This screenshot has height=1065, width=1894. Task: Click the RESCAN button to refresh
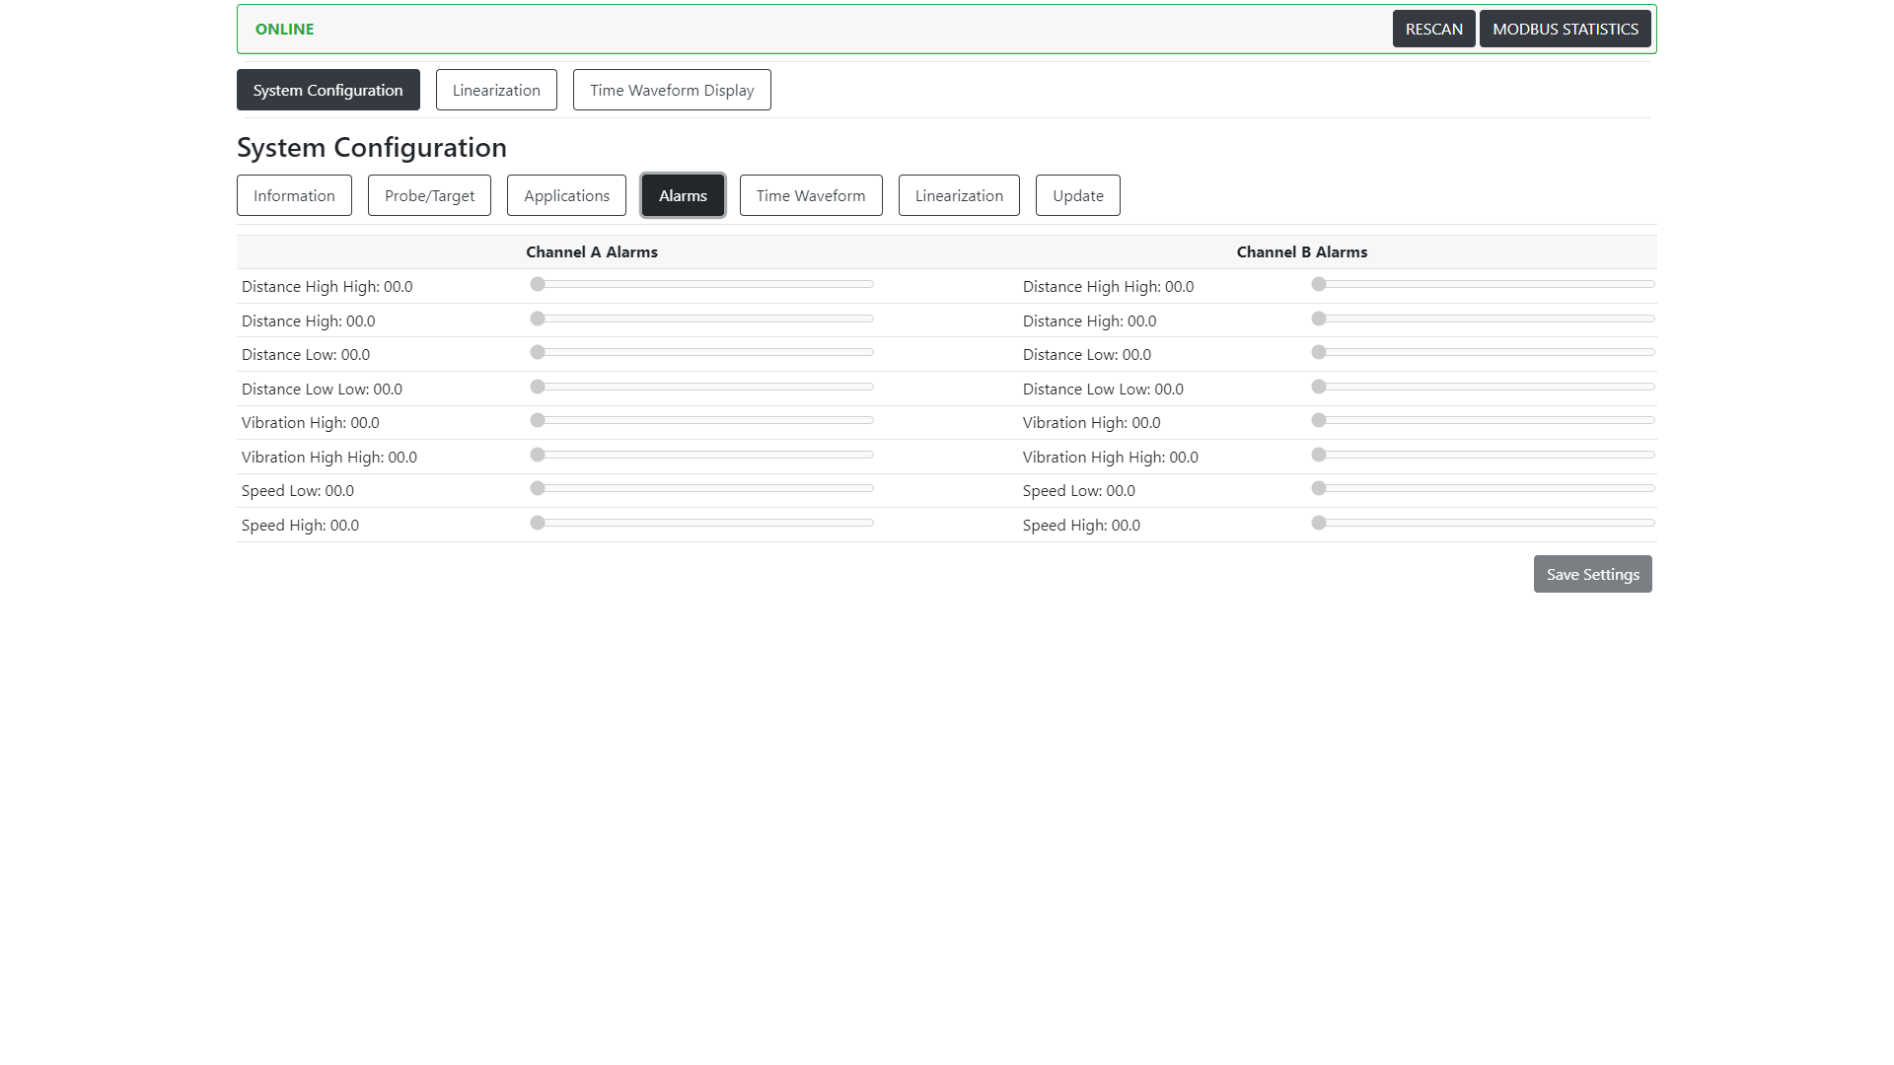pos(1433,29)
